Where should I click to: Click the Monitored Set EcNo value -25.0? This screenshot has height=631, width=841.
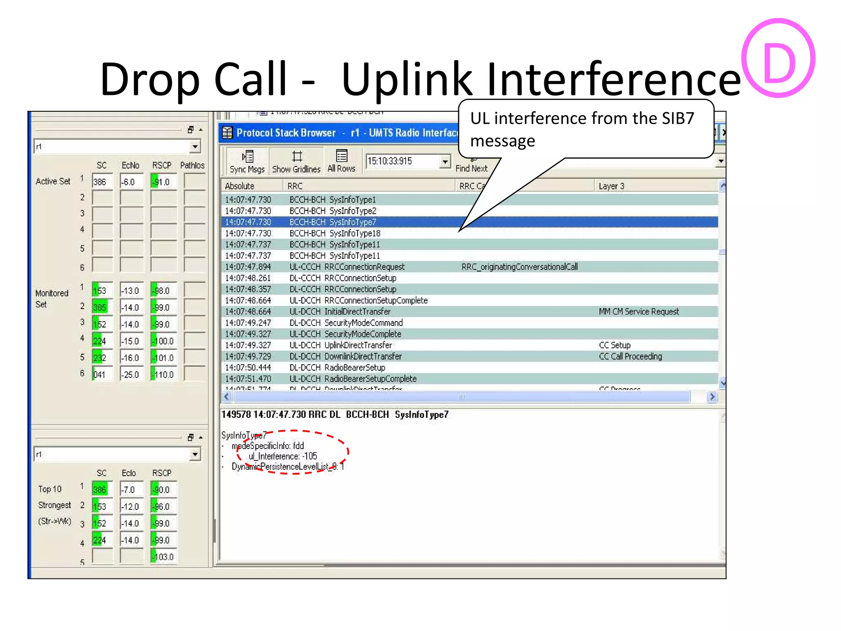tap(132, 375)
